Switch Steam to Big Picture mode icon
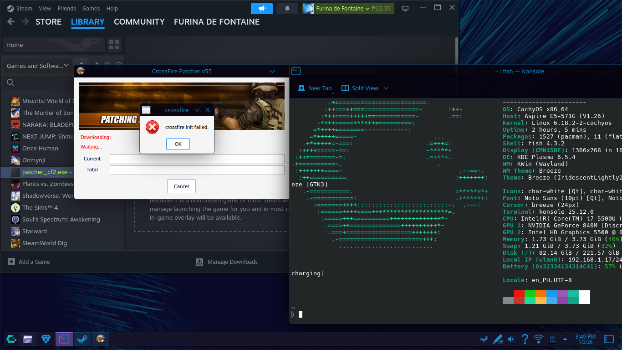622x350 pixels. tap(405, 9)
